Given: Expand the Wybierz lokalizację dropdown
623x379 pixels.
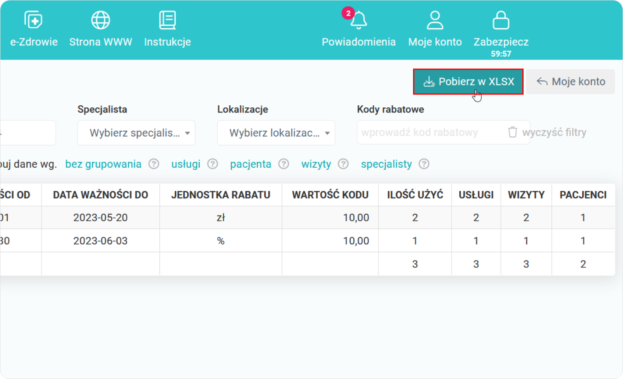Looking at the screenshot, I should (x=276, y=133).
